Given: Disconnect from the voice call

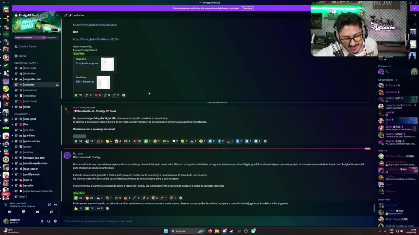Looking at the screenshot, I should click(x=55, y=205).
